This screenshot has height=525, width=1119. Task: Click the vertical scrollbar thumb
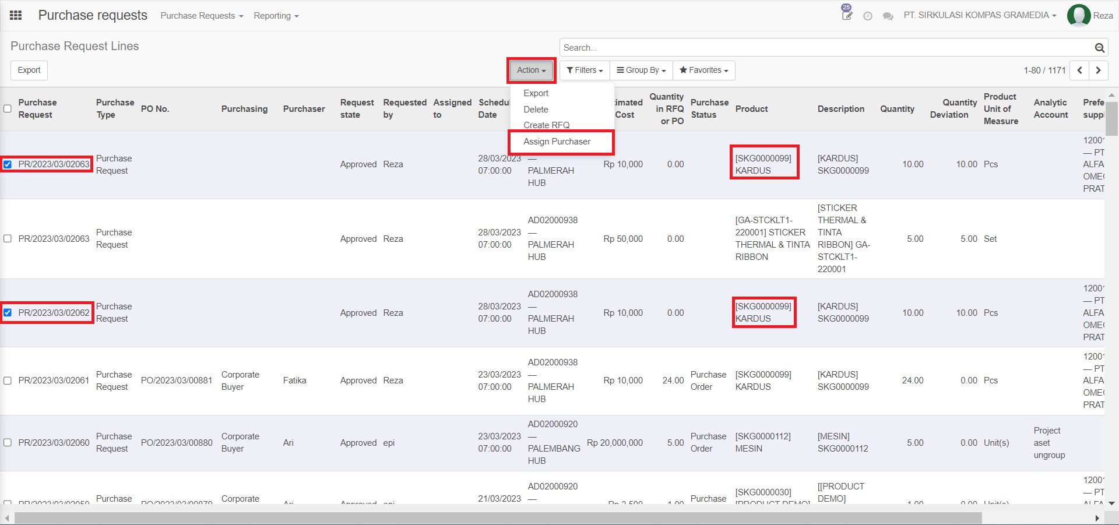pyautogui.click(x=1111, y=118)
